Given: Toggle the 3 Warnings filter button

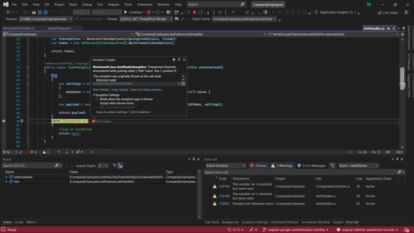Looking at the screenshot, I should (x=282, y=166).
